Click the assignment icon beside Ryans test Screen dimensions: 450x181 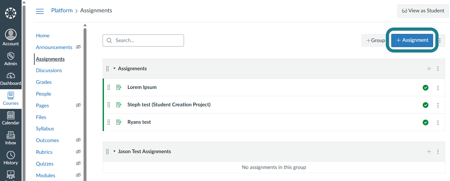(x=119, y=122)
